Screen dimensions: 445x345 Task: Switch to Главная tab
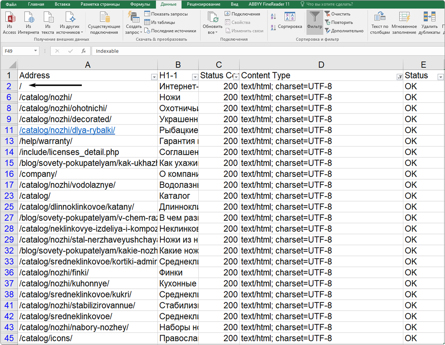click(x=36, y=4)
